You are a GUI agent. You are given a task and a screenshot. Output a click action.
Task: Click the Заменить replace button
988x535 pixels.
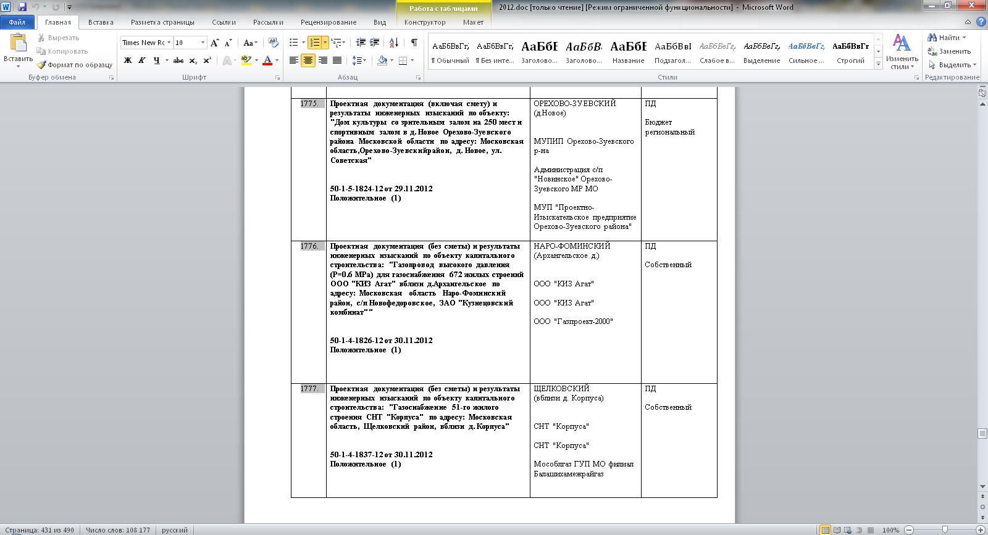pos(949,51)
